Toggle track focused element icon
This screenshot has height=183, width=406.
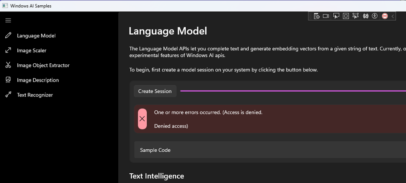(x=356, y=16)
